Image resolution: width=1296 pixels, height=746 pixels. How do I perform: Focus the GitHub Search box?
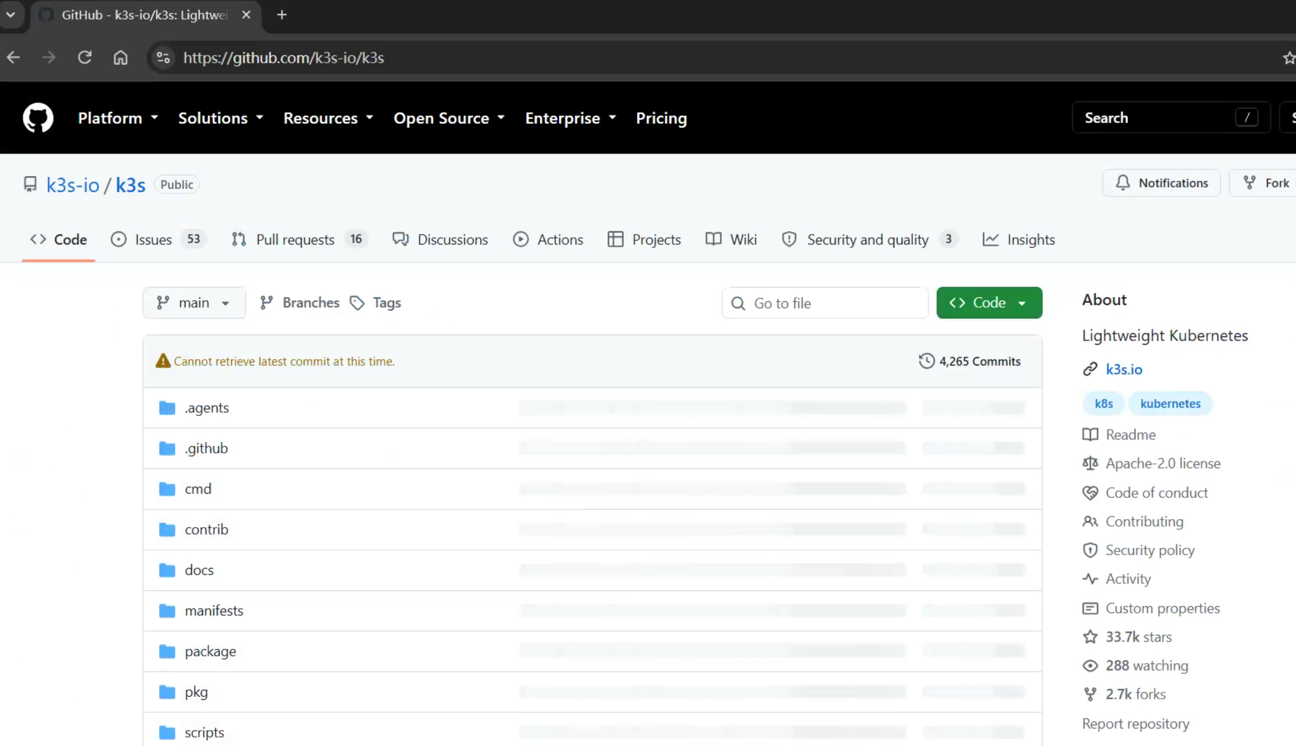pyautogui.click(x=1171, y=117)
